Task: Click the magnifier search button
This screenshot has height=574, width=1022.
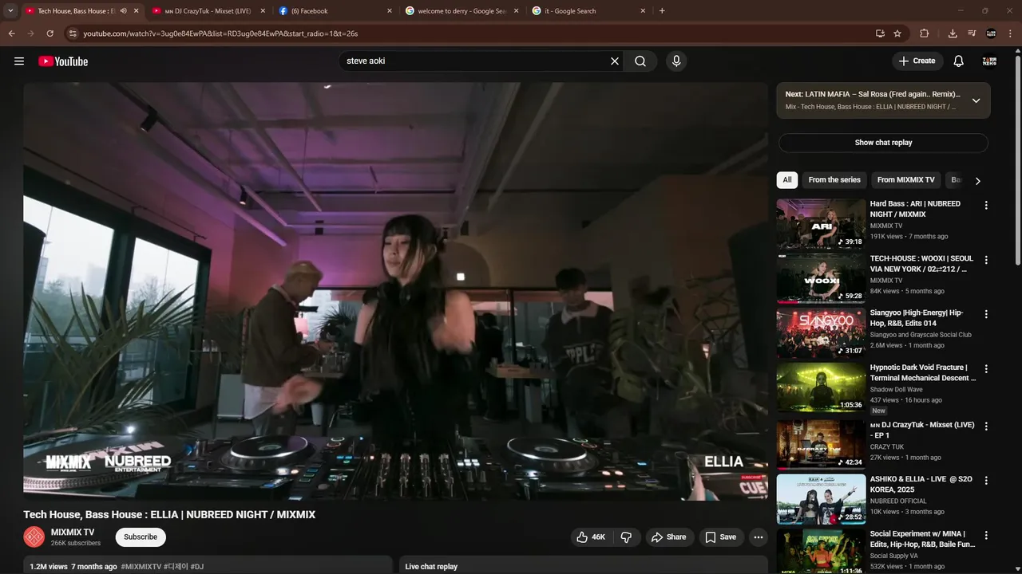Action: (640, 61)
